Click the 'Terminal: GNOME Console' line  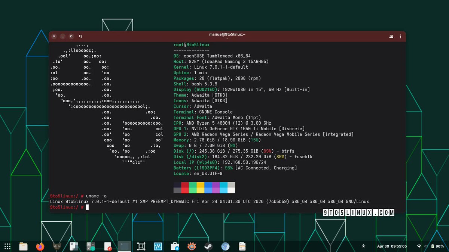(203, 112)
